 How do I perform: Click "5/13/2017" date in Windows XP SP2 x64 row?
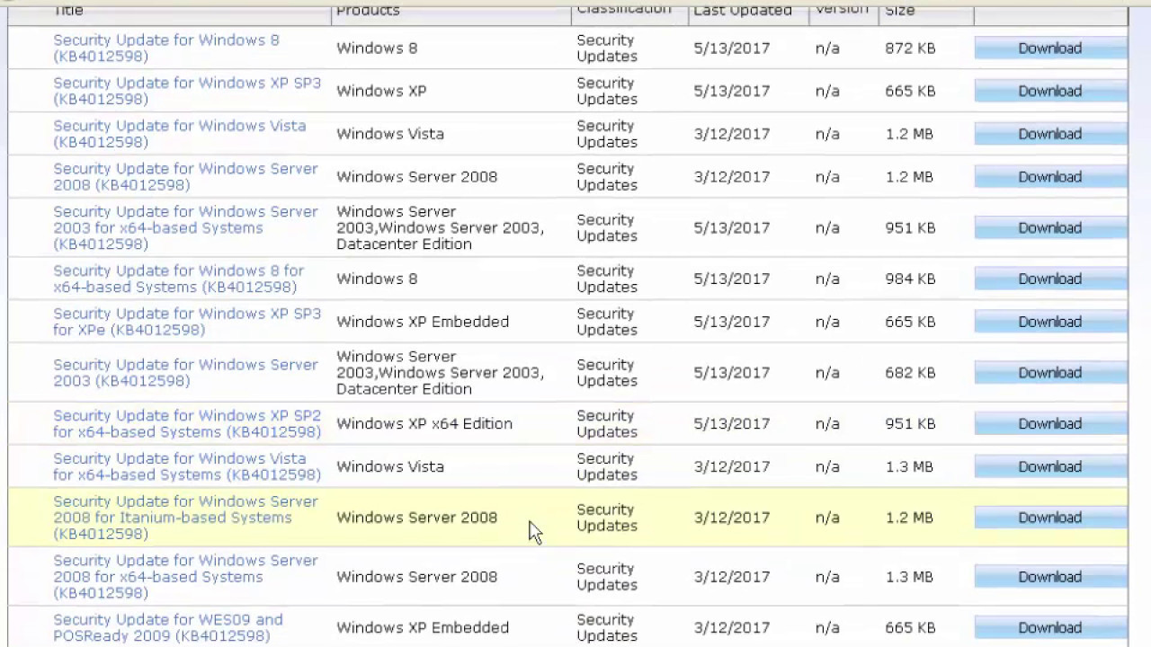pos(732,424)
